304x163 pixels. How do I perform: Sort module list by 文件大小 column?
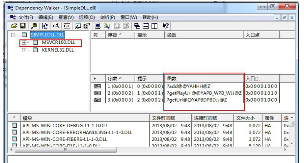(248, 118)
